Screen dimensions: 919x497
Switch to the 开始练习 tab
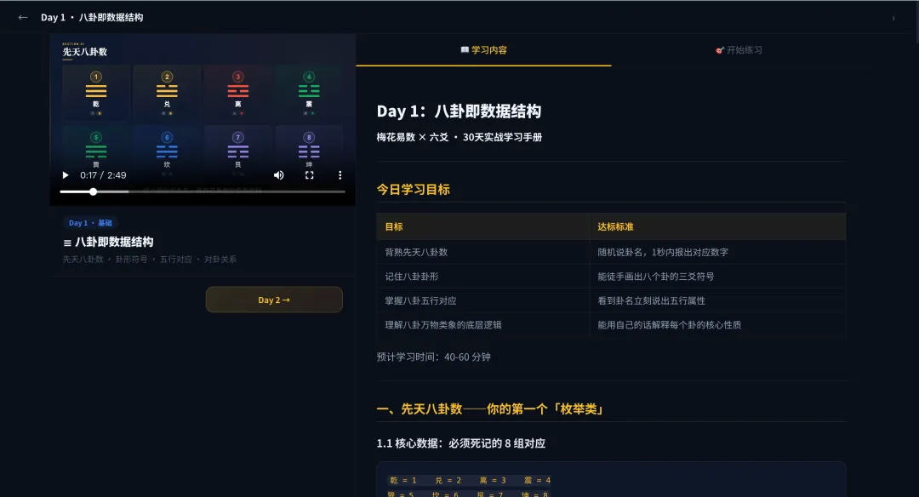739,50
